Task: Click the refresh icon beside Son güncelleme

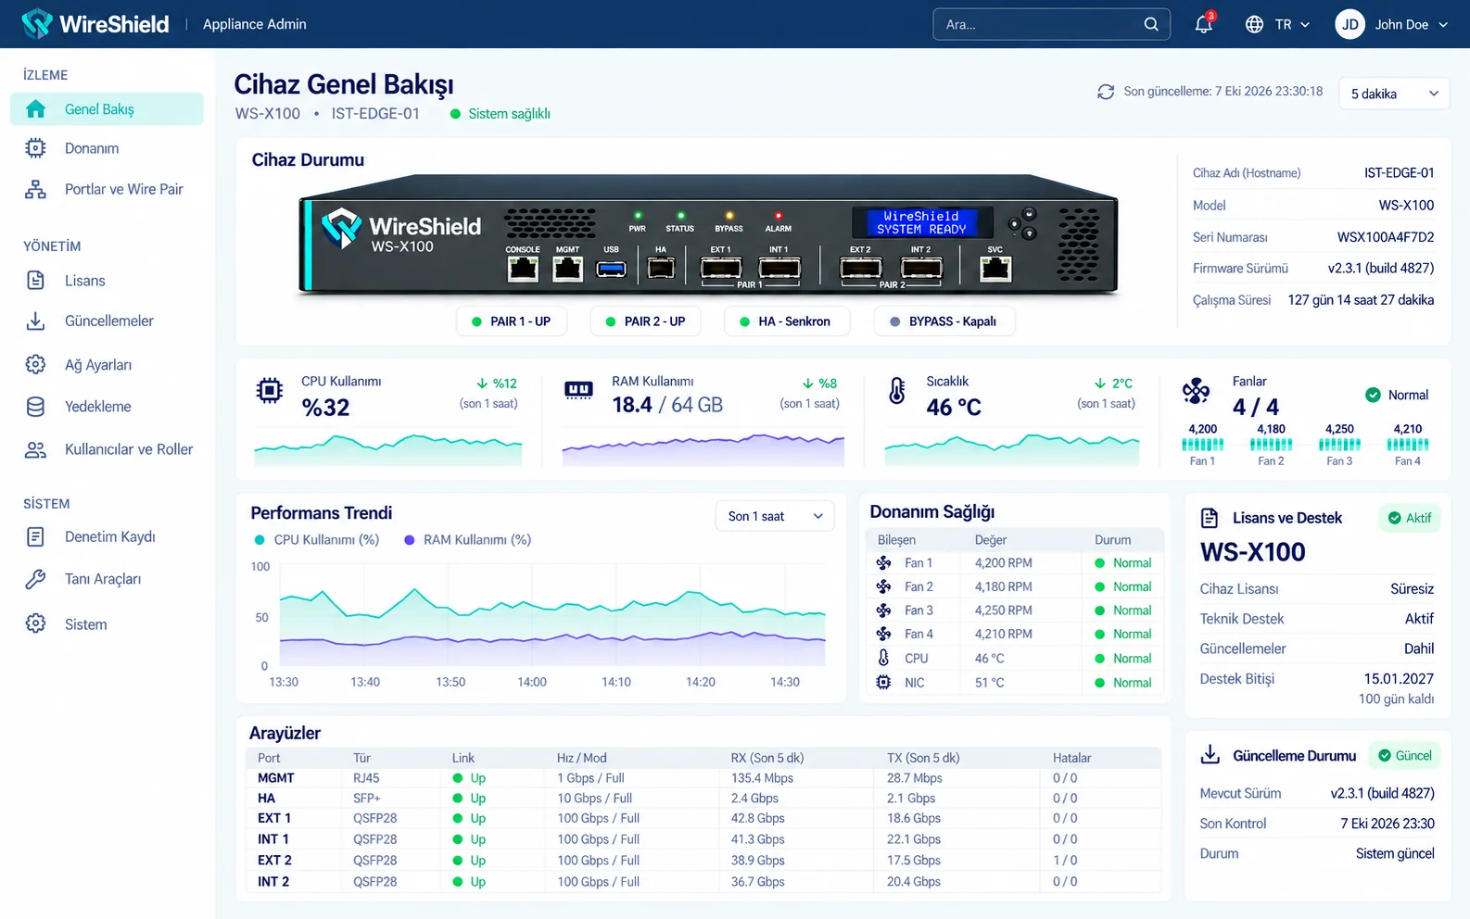Action: pos(1106,92)
